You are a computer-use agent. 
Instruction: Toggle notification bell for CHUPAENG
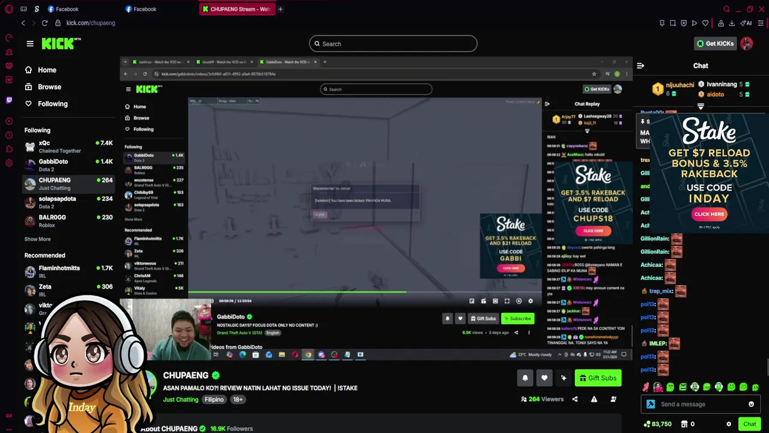coord(525,378)
